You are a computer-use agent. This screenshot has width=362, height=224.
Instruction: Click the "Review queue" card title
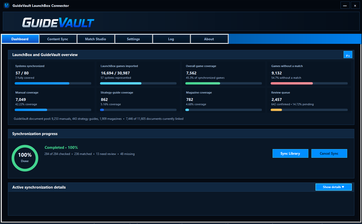point(281,93)
